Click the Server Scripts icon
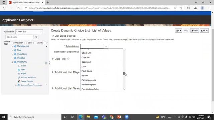This screenshot has height=120, width=214. tap(19, 81)
